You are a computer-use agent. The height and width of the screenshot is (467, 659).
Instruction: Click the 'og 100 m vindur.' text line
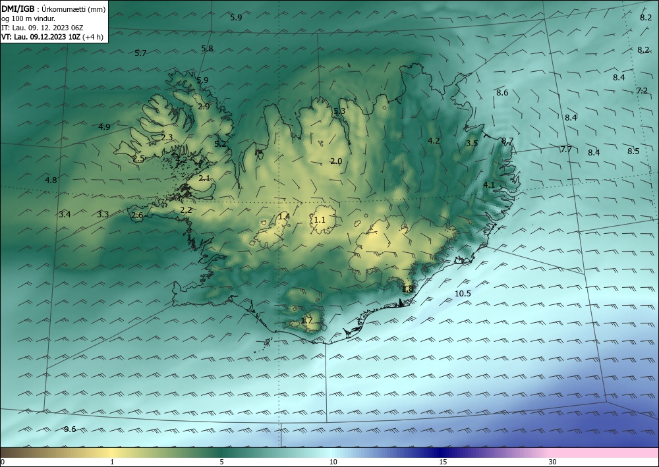(x=28, y=18)
